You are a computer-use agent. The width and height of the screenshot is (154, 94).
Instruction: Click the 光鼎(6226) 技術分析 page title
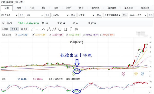pyautogui.click(x=12, y=2)
